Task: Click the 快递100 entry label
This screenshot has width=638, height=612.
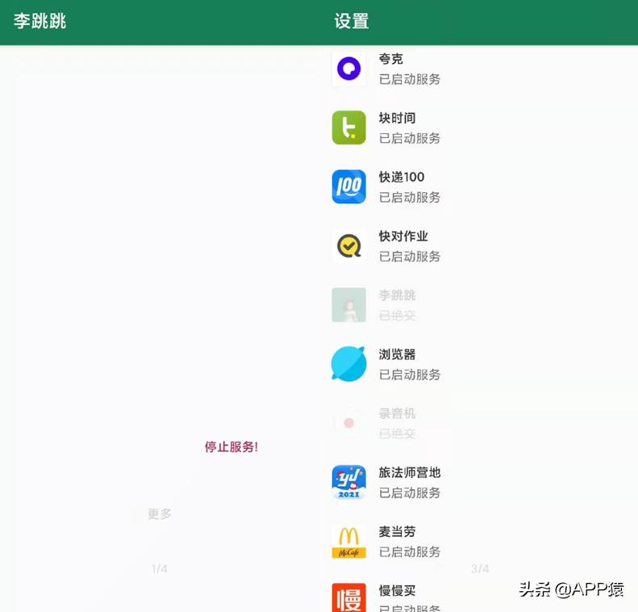Action: (402, 177)
